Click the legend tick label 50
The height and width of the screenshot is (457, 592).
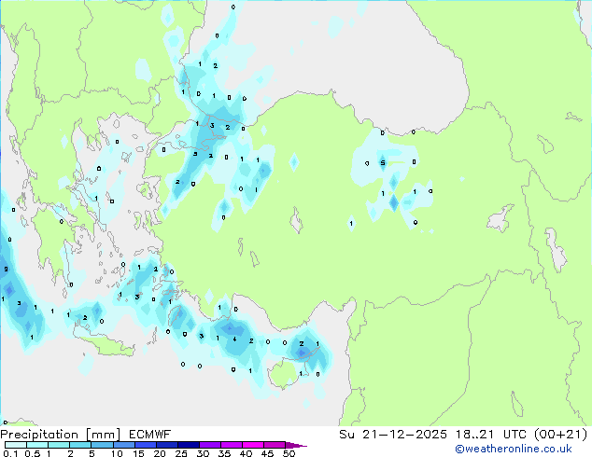(x=289, y=453)
